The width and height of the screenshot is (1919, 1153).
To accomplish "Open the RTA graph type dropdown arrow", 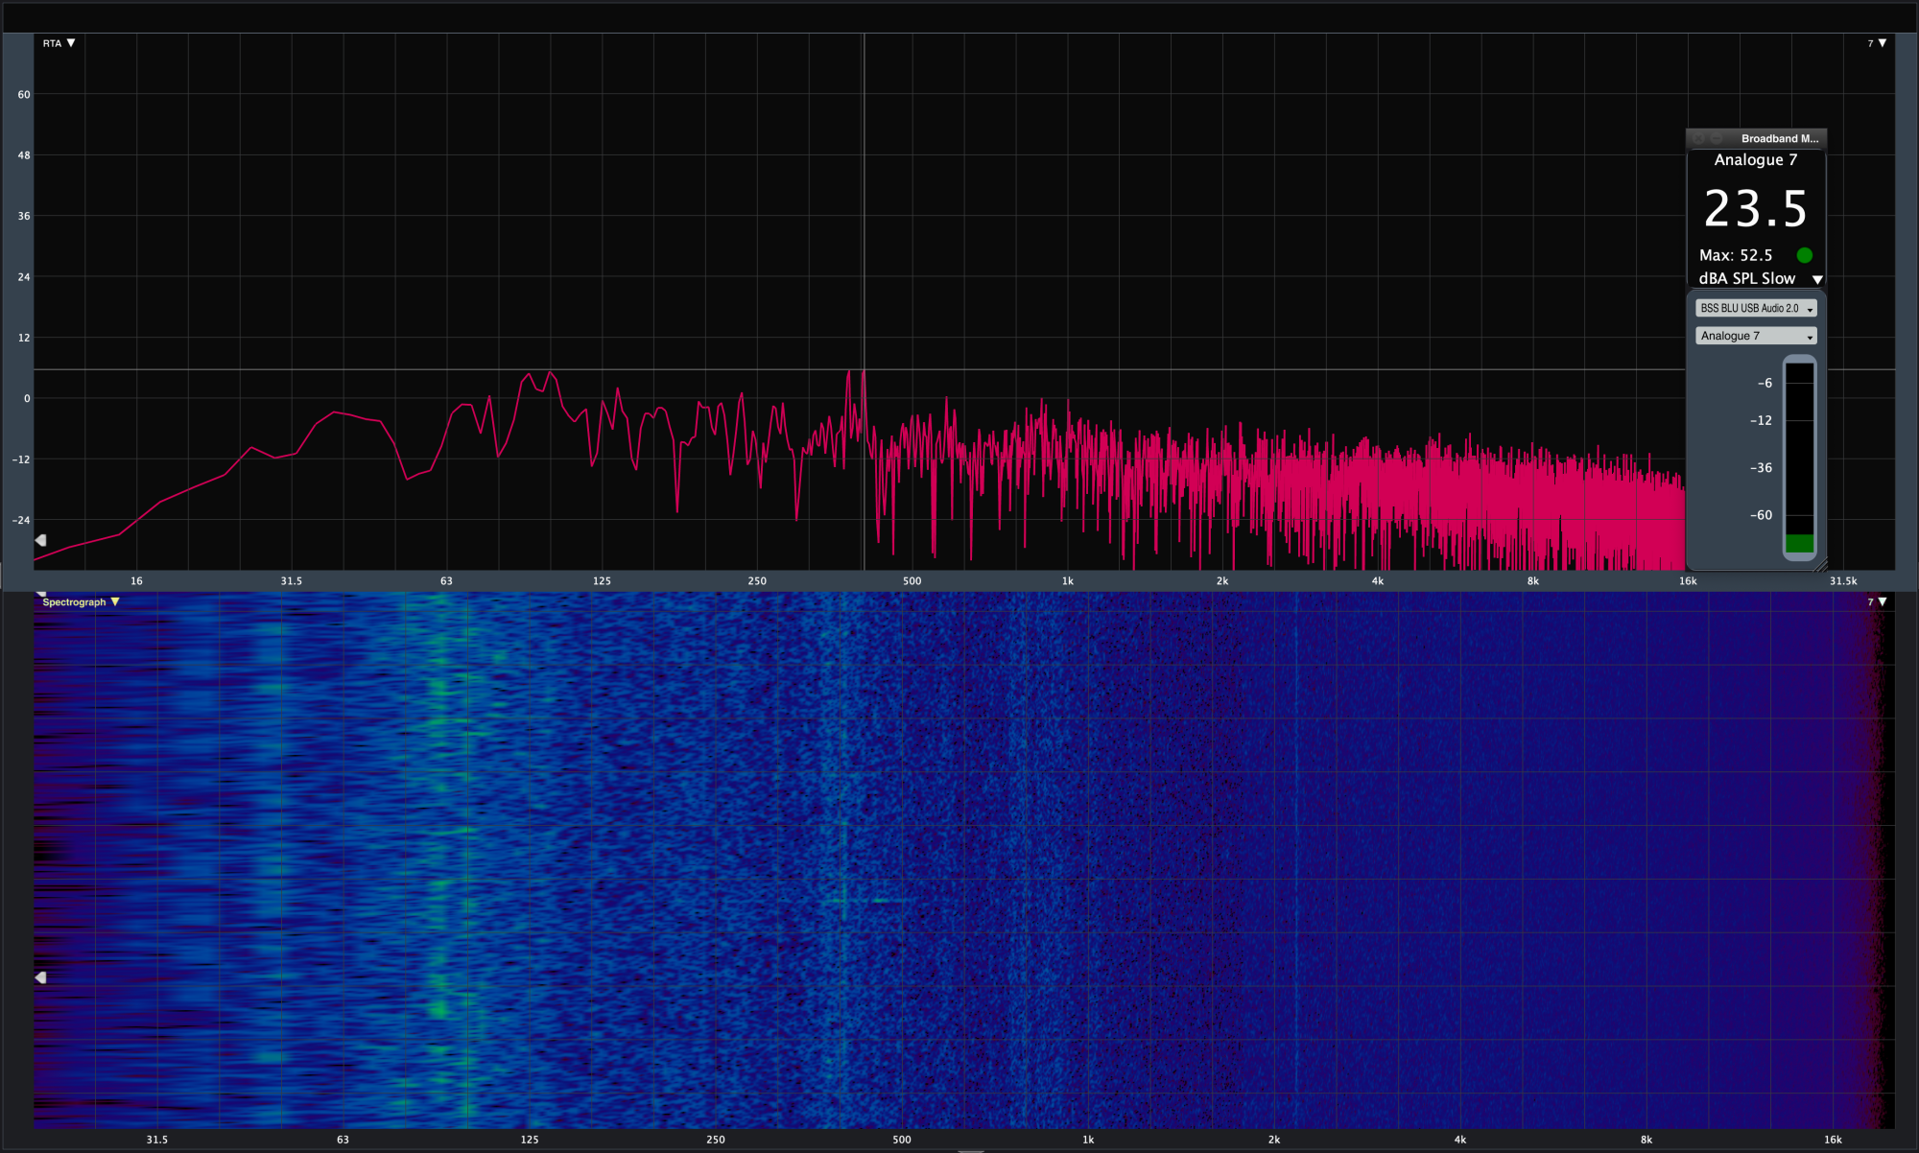I will point(71,43).
